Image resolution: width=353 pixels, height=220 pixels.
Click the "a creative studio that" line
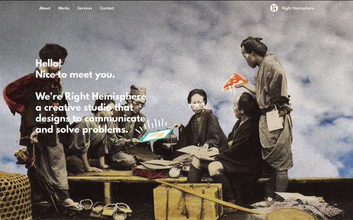pos(85,108)
